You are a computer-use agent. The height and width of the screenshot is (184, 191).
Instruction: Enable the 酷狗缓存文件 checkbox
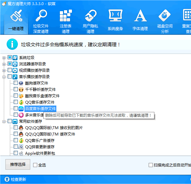tap(16, 83)
